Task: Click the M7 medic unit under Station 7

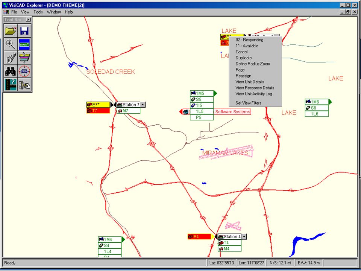Action: [x=128, y=111]
